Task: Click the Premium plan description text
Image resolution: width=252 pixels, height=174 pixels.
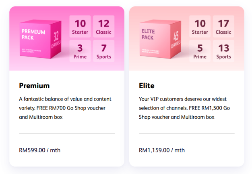Action: (65, 108)
